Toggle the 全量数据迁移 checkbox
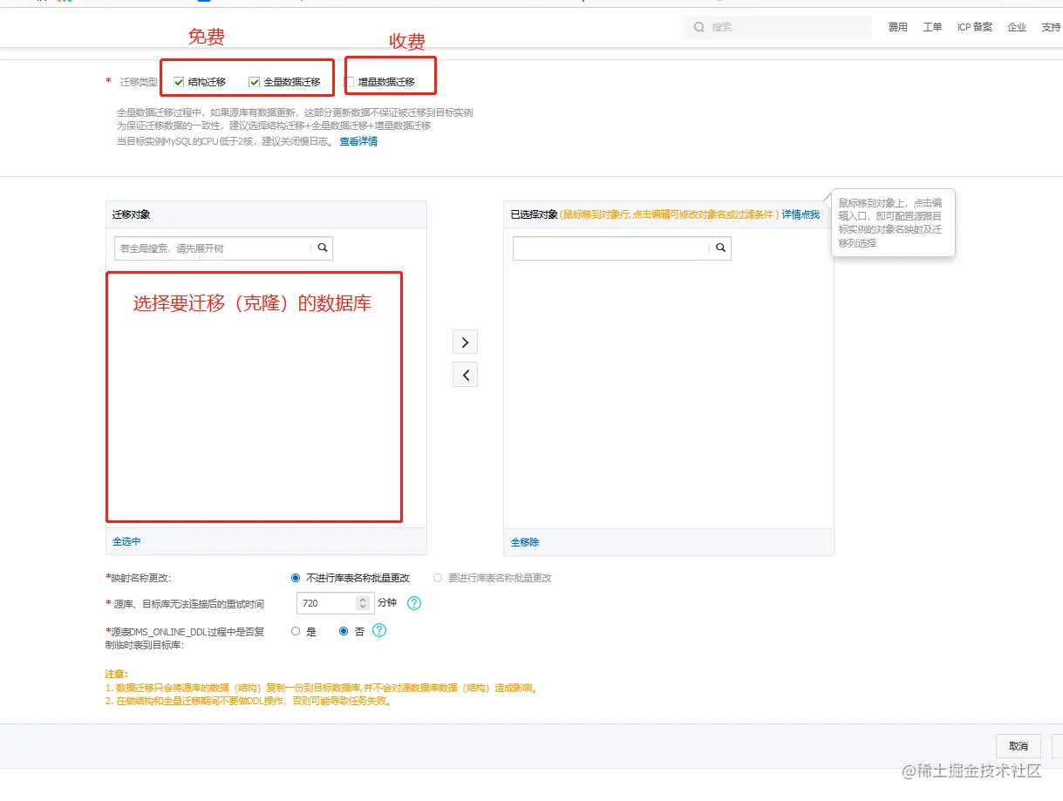Screen dimensions: 1063x801 [x=255, y=82]
